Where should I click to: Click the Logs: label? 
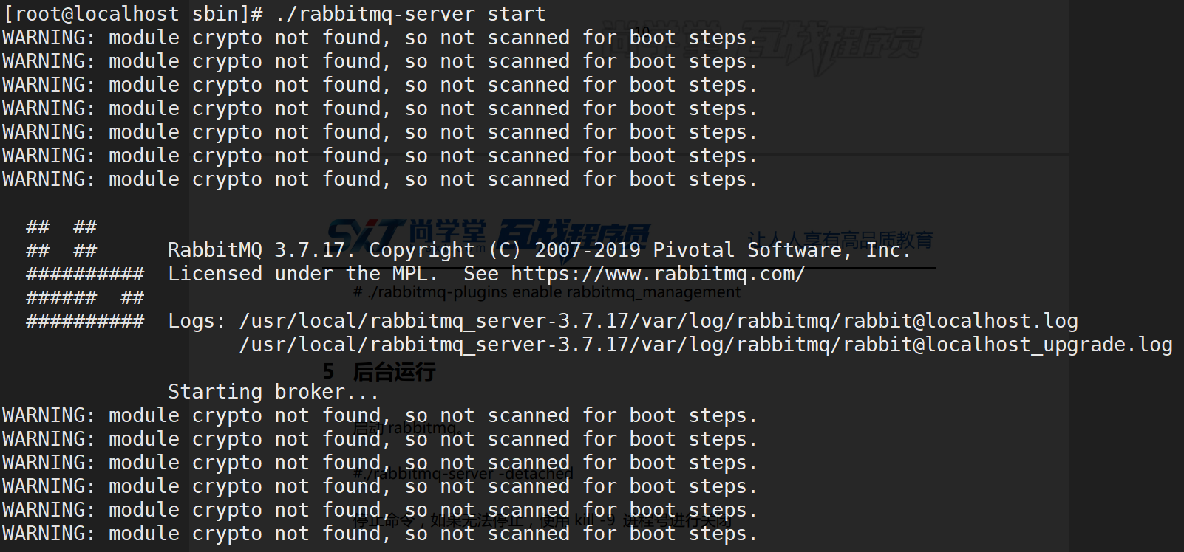pos(197,321)
